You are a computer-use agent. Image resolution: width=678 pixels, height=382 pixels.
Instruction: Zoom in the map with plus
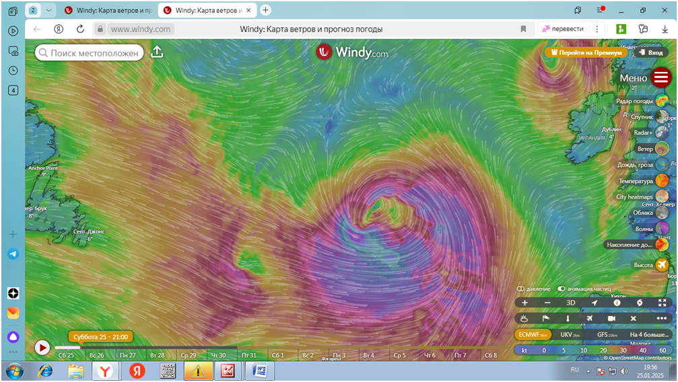coord(524,303)
